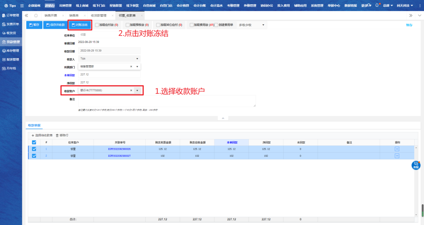The height and width of the screenshot is (225, 424).
Task: Uncheck the row 2 checkbox in table
Action: click(x=34, y=156)
